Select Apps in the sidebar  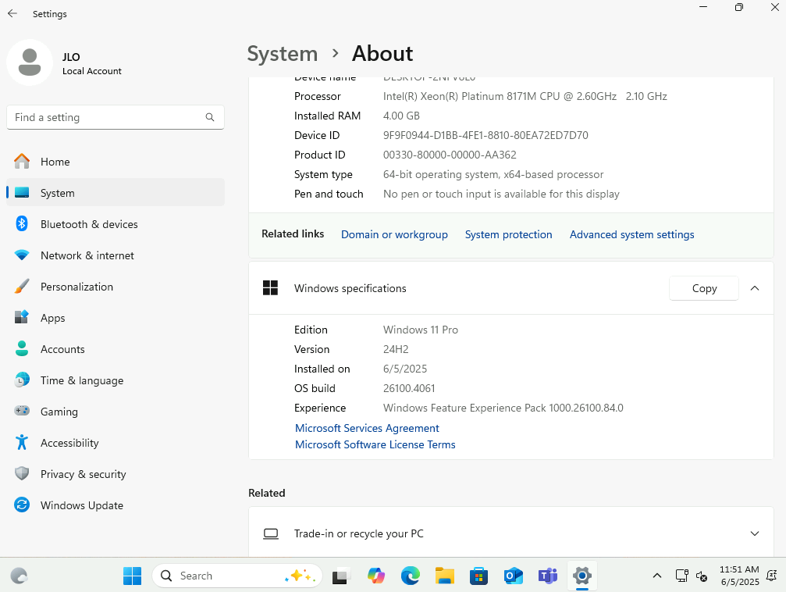(116, 318)
